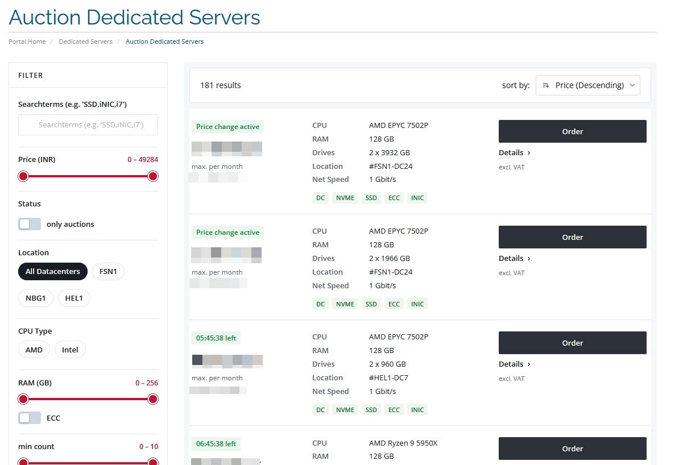Click NVME tag on HEL1-DC7 server
The height and width of the screenshot is (465, 683).
(x=345, y=409)
